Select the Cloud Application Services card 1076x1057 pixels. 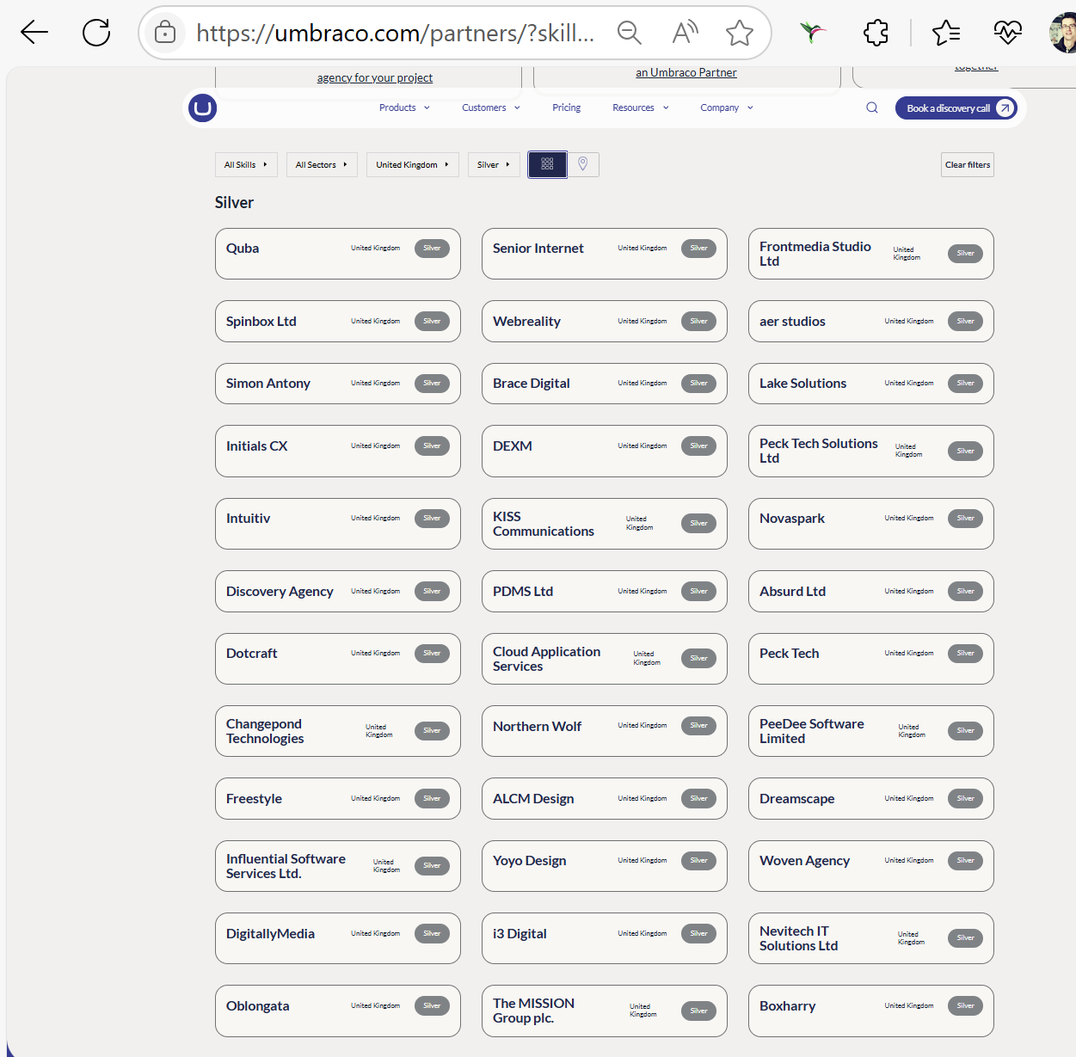(x=605, y=659)
